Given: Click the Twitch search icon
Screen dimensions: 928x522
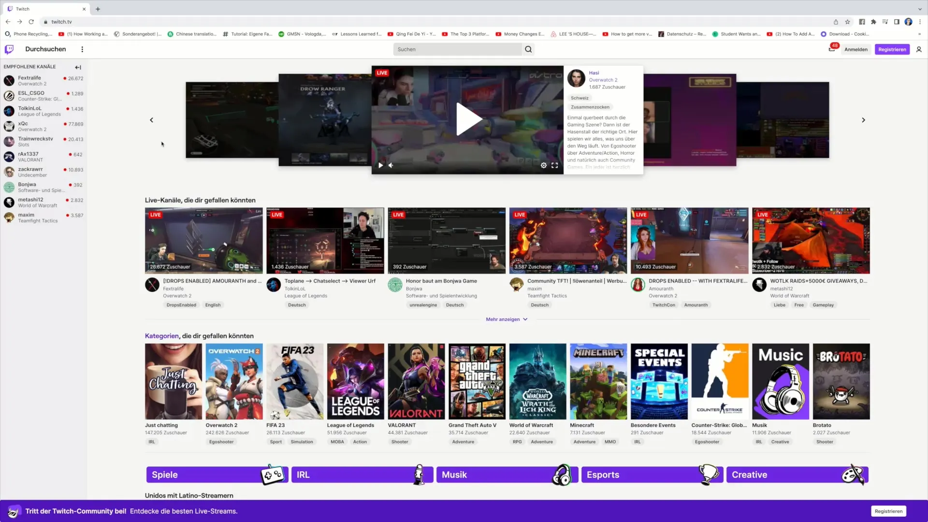Looking at the screenshot, I should coord(528,49).
